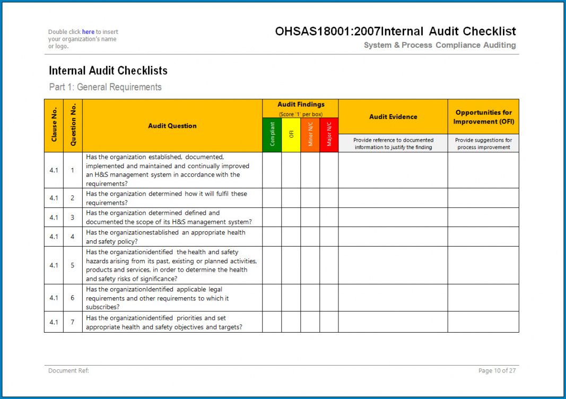566x399 pixels.
Task: Click the Page 10 of 27 footer text
Action: point(497,371)
